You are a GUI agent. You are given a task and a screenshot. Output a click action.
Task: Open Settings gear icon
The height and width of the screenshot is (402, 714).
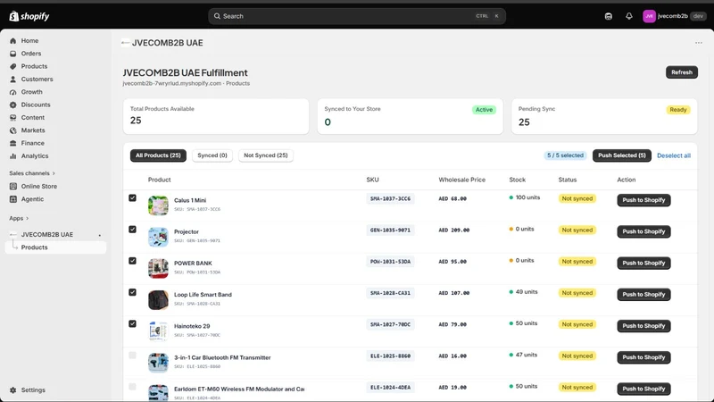(x=13, y=390)
